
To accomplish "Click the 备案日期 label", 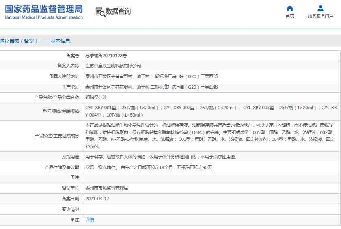I will [x=70, y=199].
